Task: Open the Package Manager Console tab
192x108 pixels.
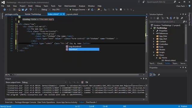Action: coord(25,102)
